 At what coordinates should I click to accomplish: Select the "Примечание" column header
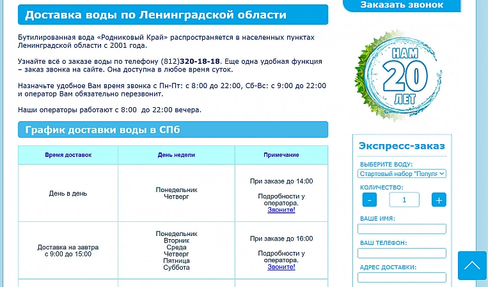(x=281, y=155)
